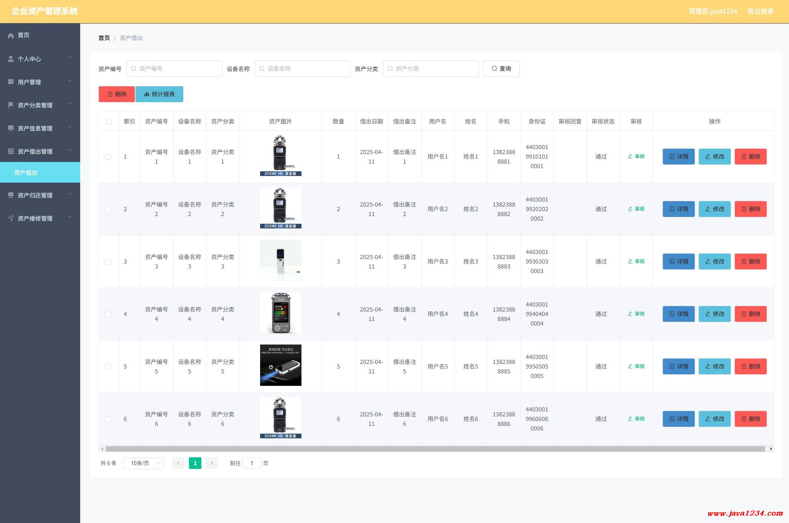
Task: Click 退出登录 to log out
Action: point(760,11)
